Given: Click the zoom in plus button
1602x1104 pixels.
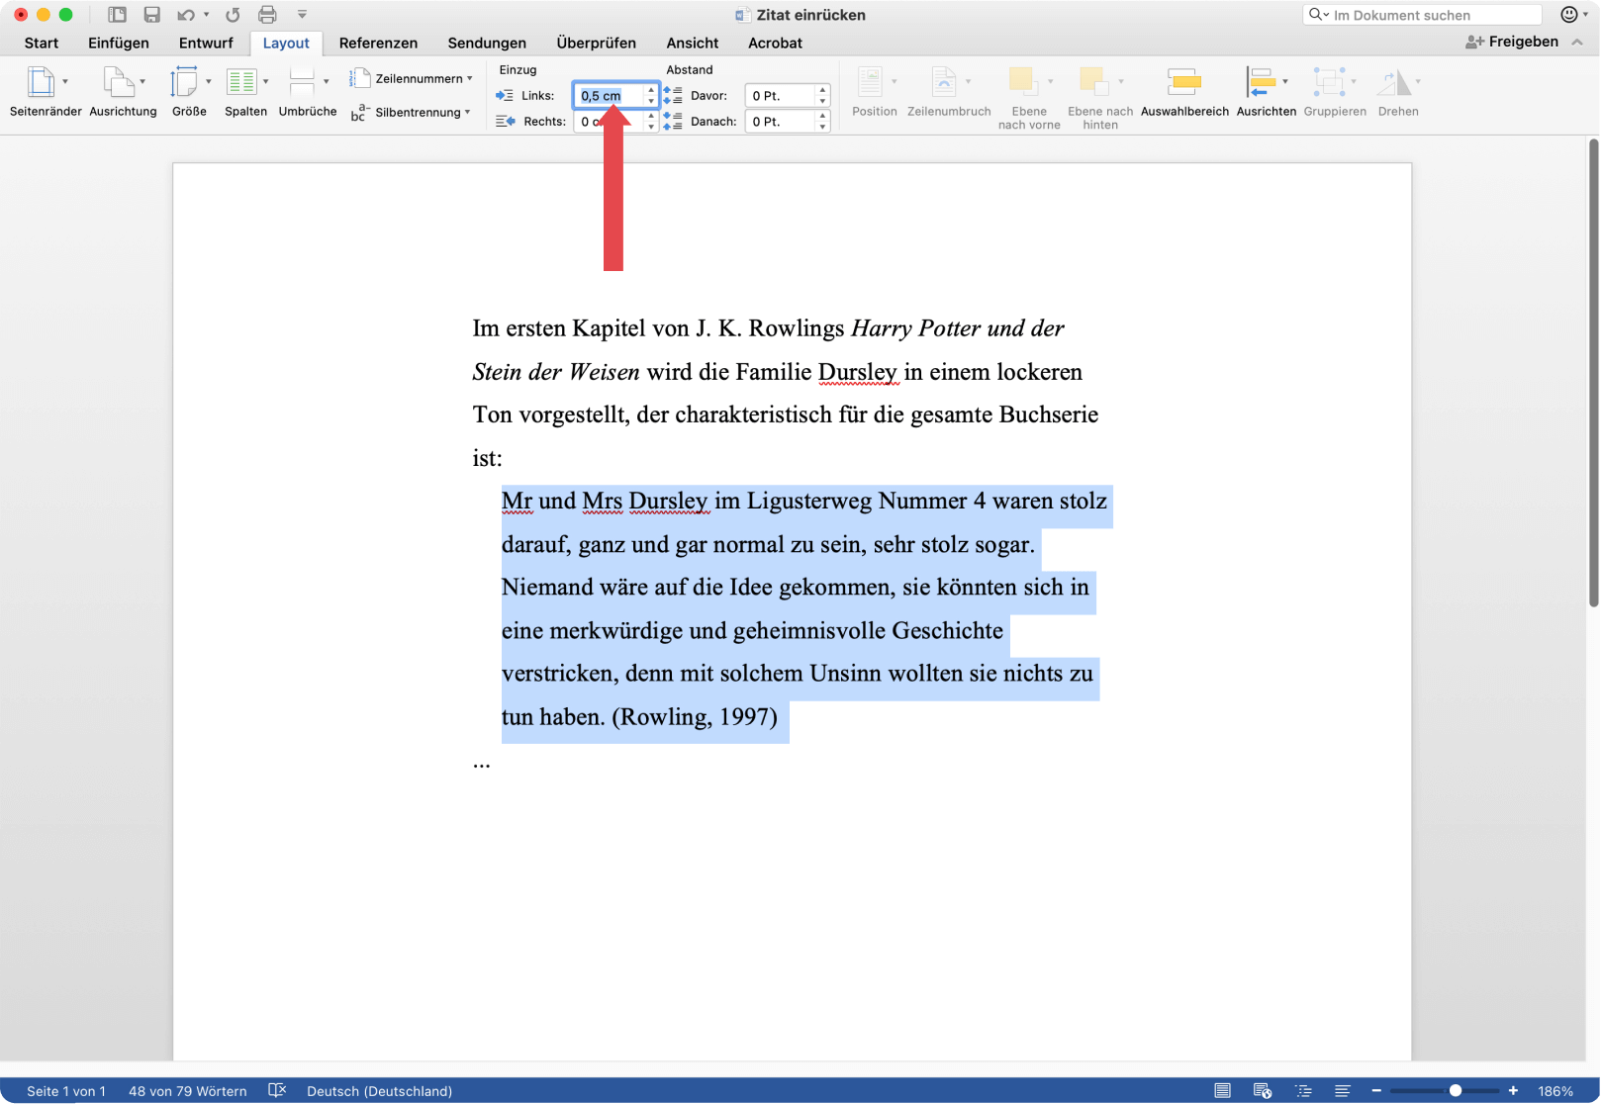Looking at the screenshot, I should (1513, 1090).
